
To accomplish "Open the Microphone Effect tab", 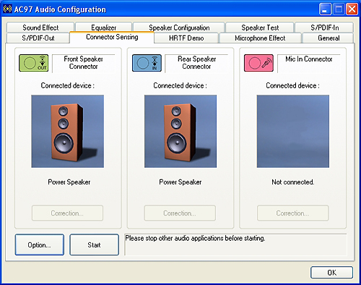I will (x=260, y=38).
